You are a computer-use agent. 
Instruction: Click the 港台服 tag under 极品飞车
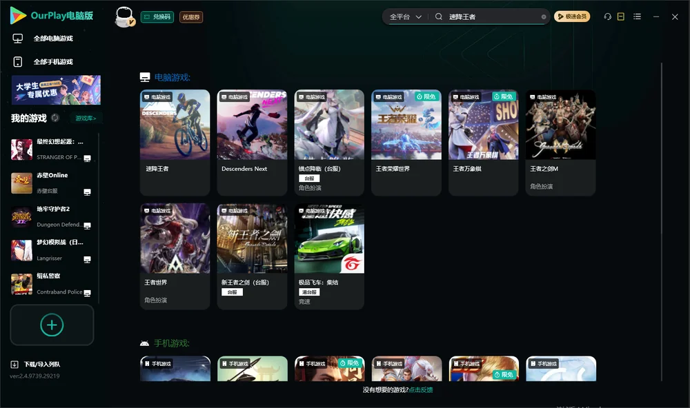tap(309, 292)
